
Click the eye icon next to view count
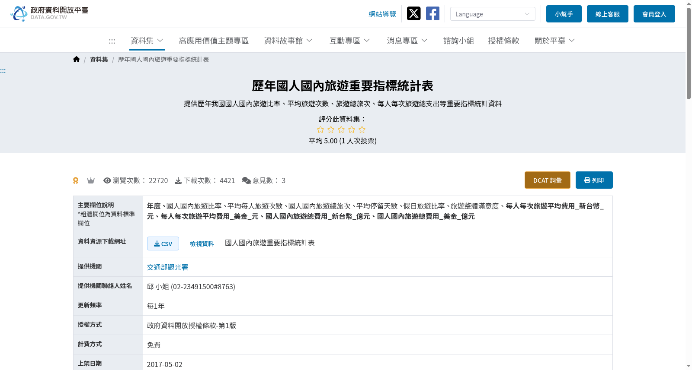point(107,180)
